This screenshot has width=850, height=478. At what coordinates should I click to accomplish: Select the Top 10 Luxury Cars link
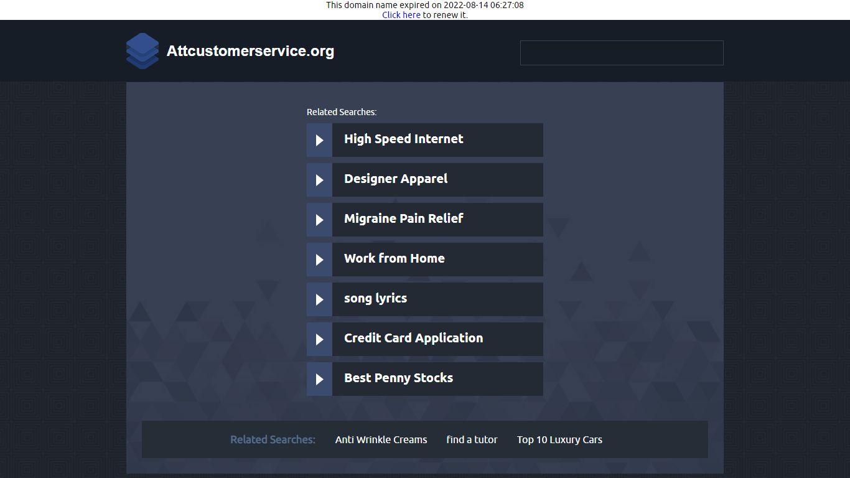pyautogui.click(x=560, y=439)
